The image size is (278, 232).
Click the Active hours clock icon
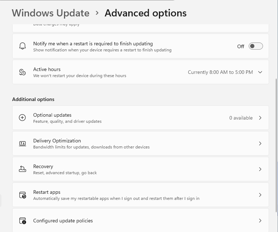23,72
